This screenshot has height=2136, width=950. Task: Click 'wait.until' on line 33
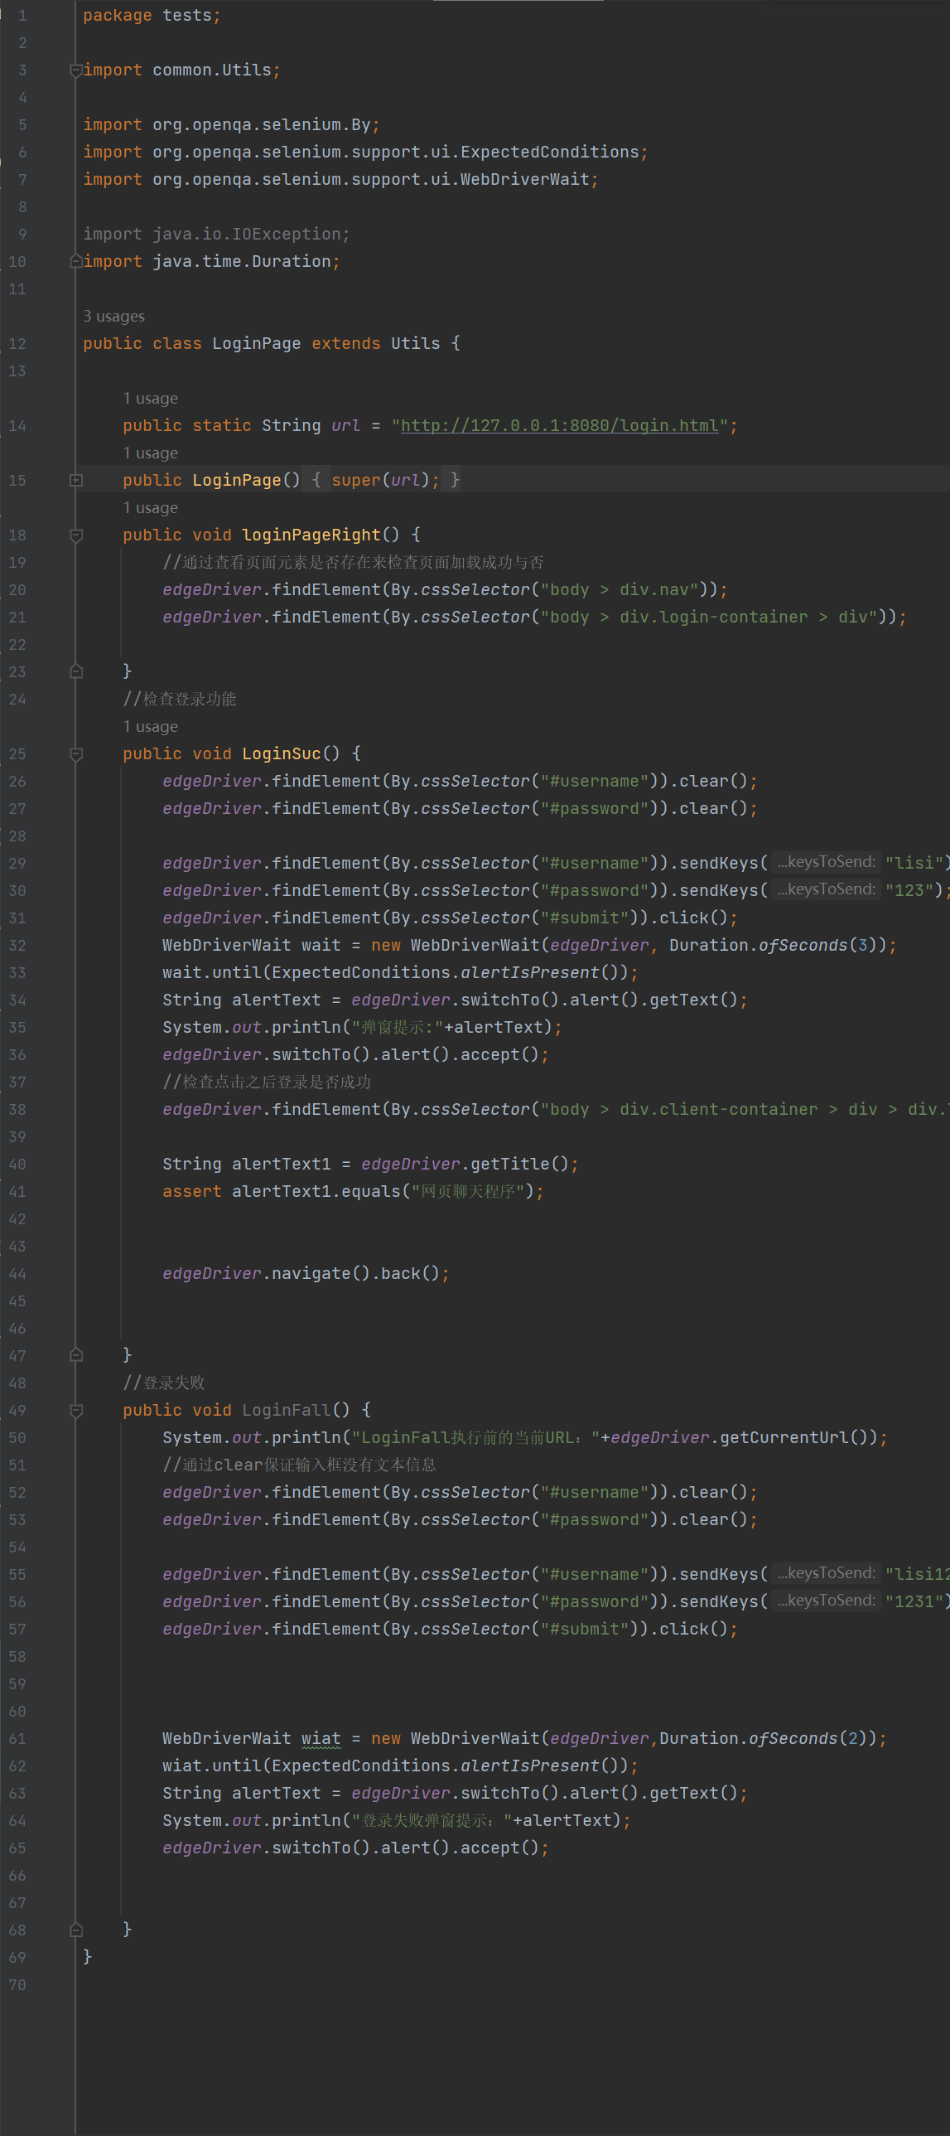click(x=212, y=972)
